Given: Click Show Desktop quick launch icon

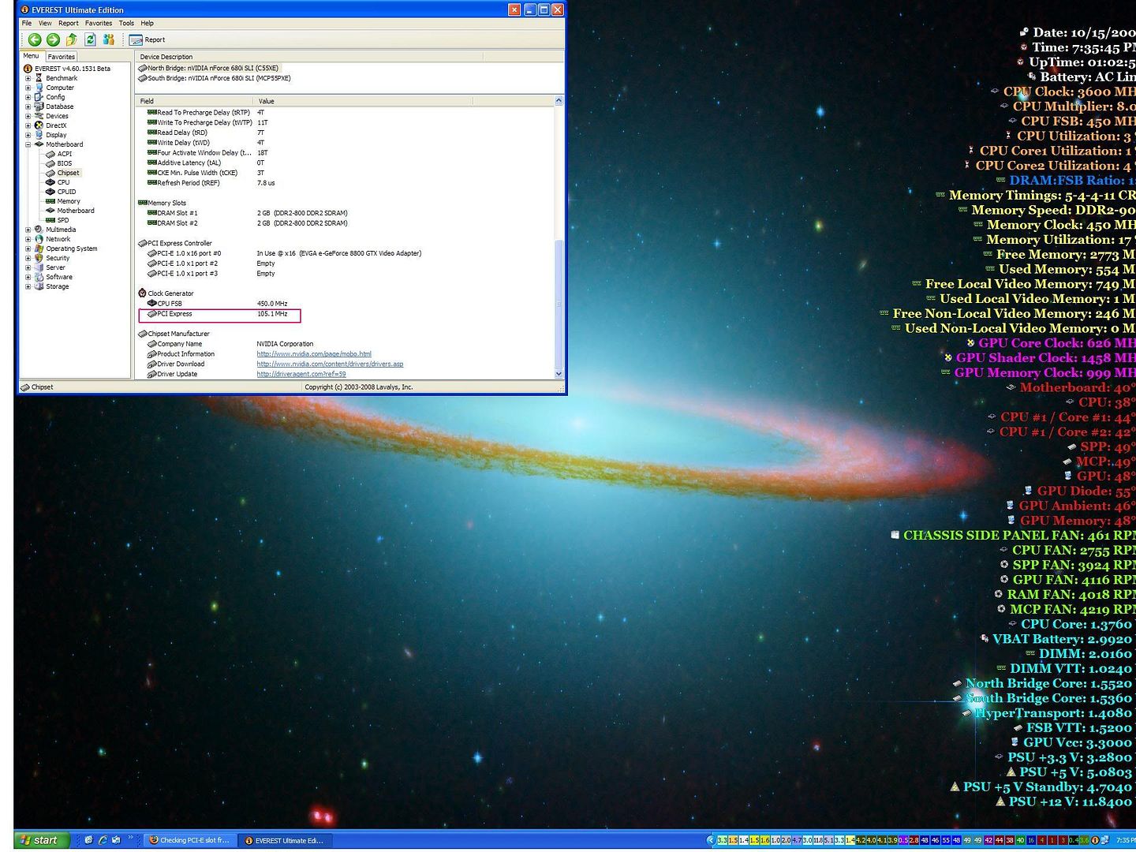Looking at the screenshot, I should pyautogui.click(x=89, y=840).
